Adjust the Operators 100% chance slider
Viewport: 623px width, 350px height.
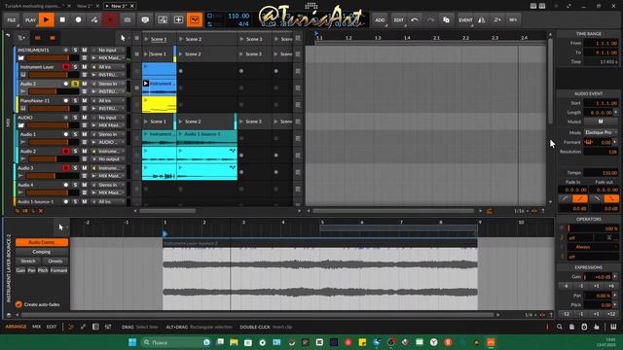point(593,228)
